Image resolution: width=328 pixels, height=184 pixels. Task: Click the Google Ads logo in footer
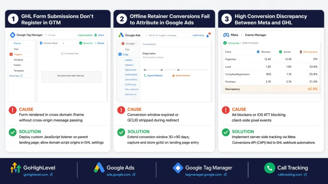click(99, 167)
